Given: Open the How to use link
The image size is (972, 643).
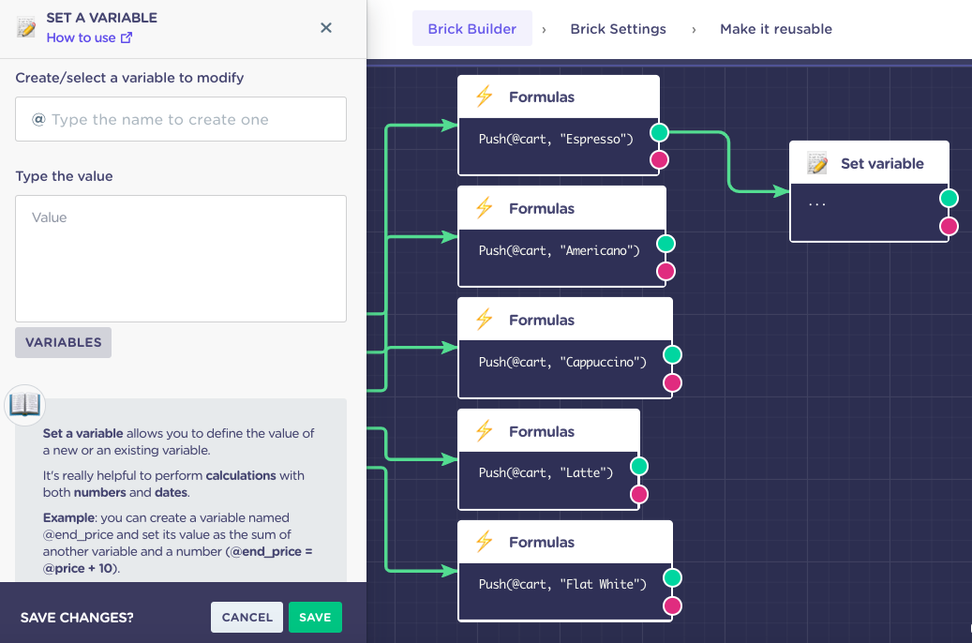Looking at the screenshot, I should 89,37.
